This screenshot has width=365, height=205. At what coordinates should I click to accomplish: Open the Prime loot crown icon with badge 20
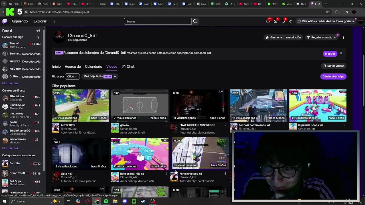268,21
